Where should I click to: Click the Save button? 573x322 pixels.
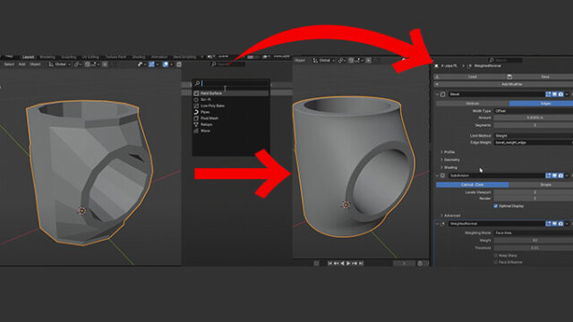[539, 77]
